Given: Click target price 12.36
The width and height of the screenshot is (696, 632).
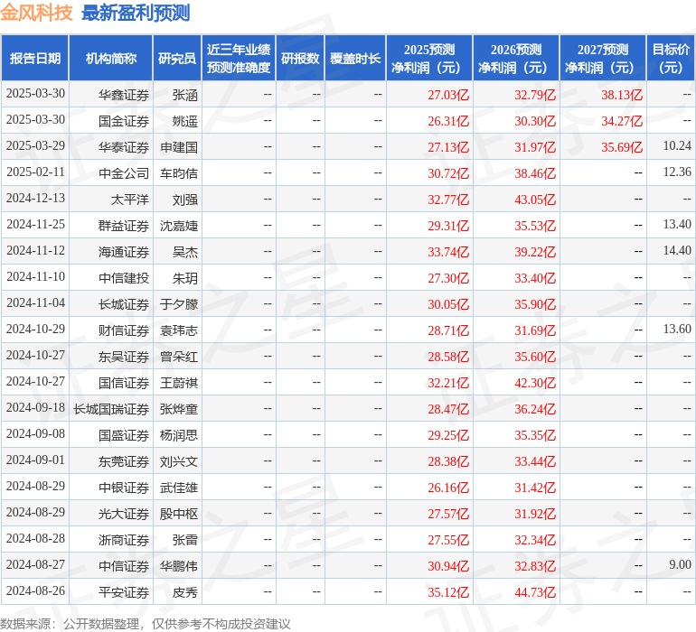Looking at the screenshot, I should tap(677, 172).
